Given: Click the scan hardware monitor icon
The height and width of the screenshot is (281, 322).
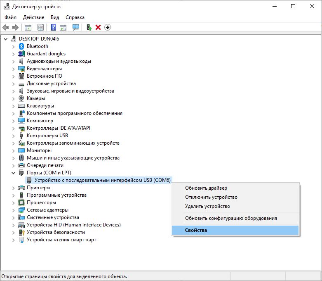Looking at the screenshot, I should pyautogui.click(x=75, y=27).
